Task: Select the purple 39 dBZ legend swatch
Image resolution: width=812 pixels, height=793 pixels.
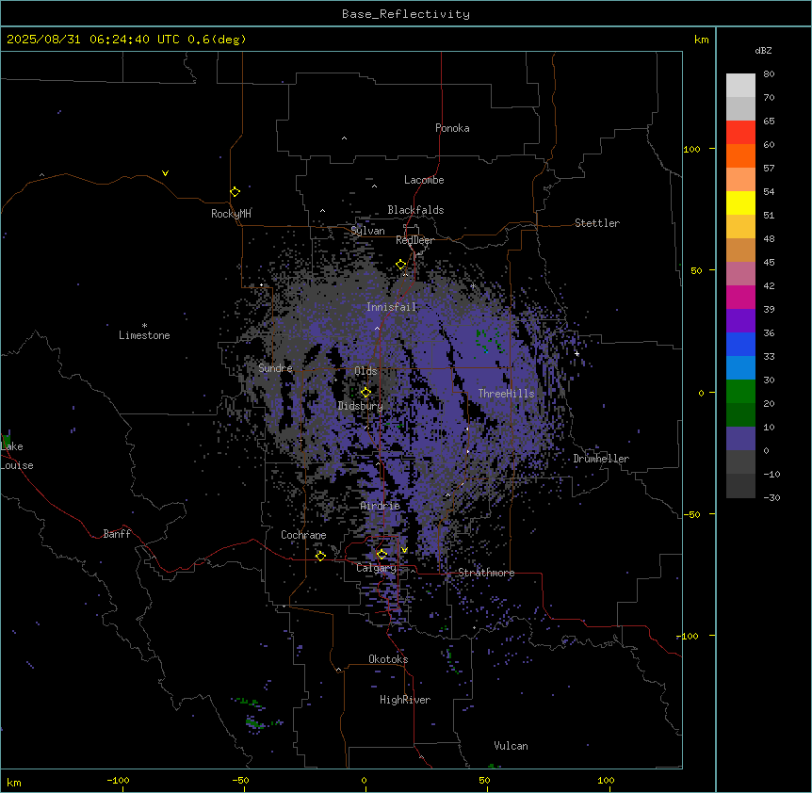Action: tap(740, 320)
